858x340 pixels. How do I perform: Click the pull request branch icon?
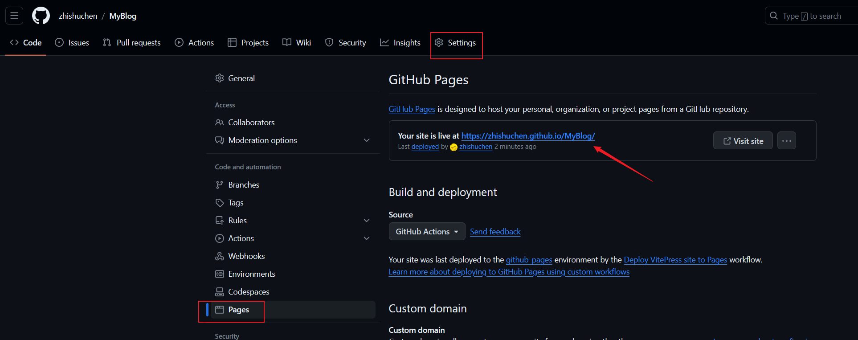107,42
